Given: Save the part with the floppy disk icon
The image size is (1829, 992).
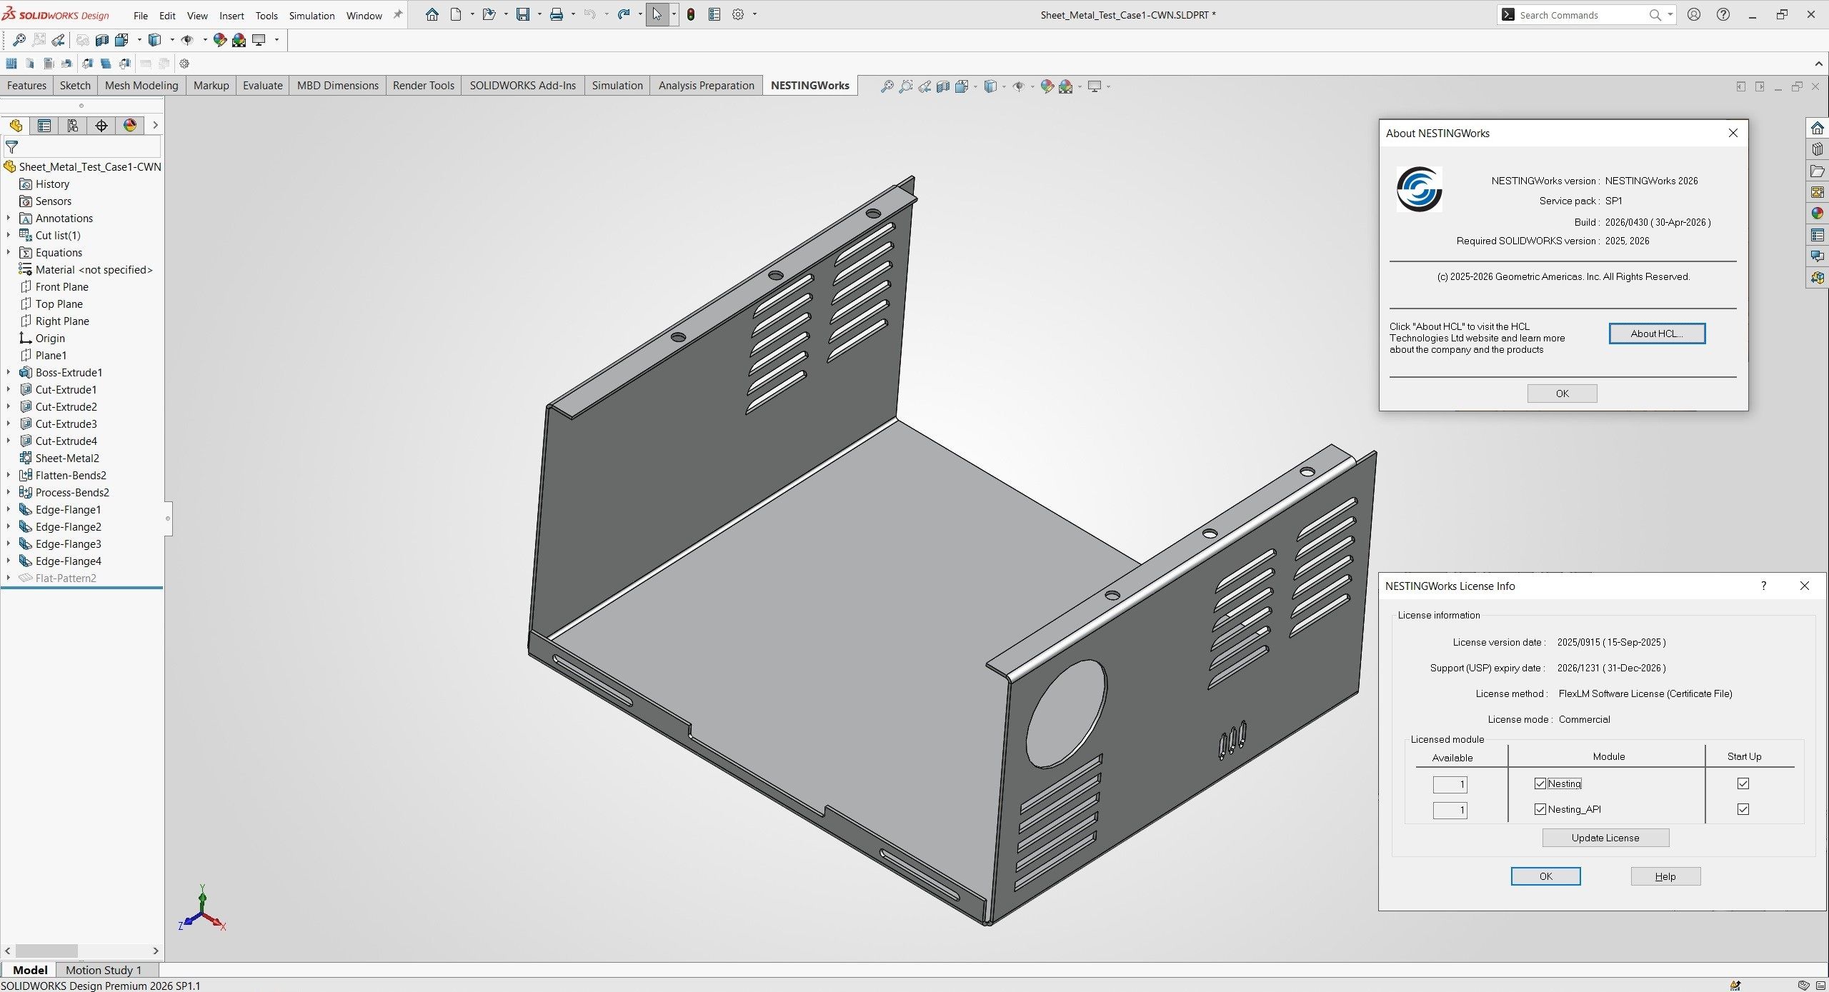Looking at the screenshot, I should pos(523,14).
